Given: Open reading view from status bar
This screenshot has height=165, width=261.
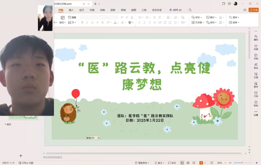Looking at the screenshot, I should point(193,163).
